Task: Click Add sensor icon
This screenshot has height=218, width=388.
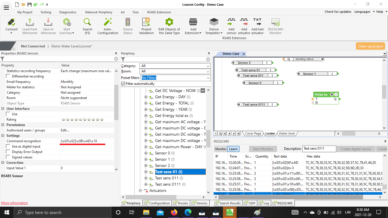Action: pyautogui.click(x=231, y=23)
